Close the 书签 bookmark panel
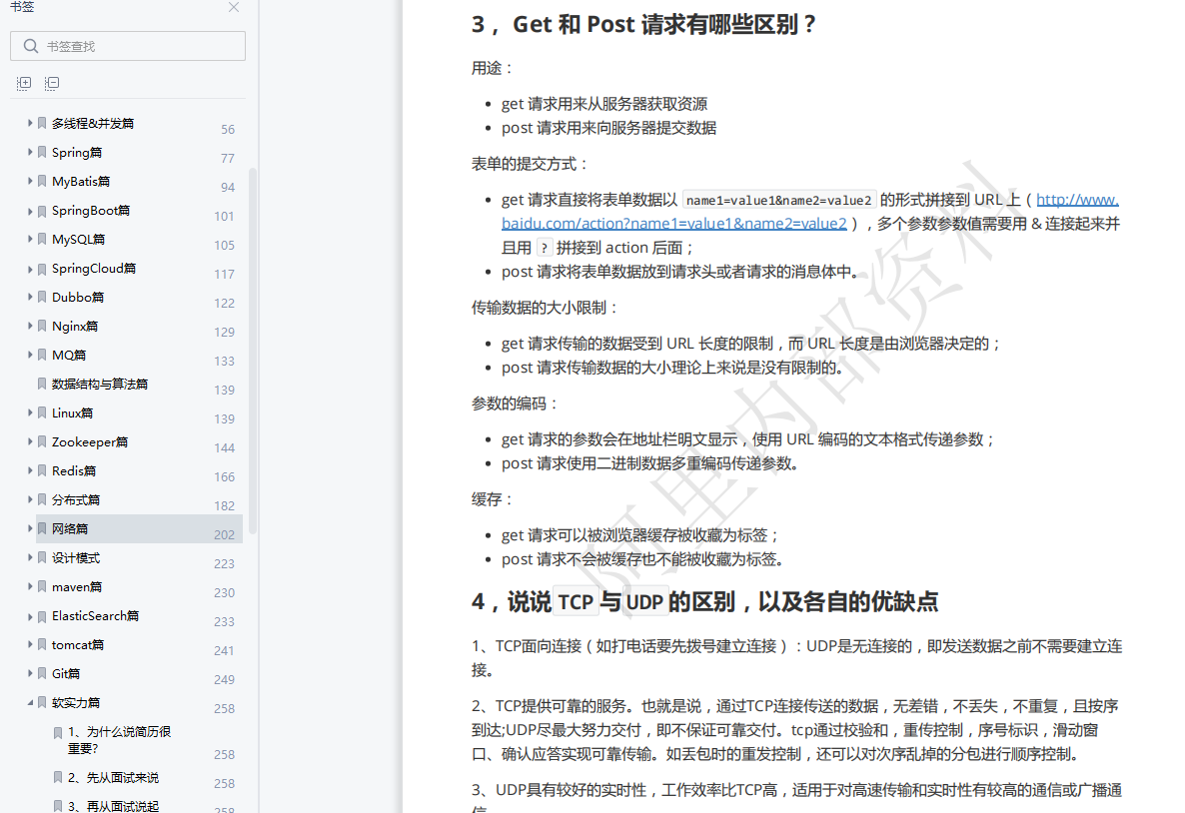The width and height of the screenshot is (1185, 813). 233,7
